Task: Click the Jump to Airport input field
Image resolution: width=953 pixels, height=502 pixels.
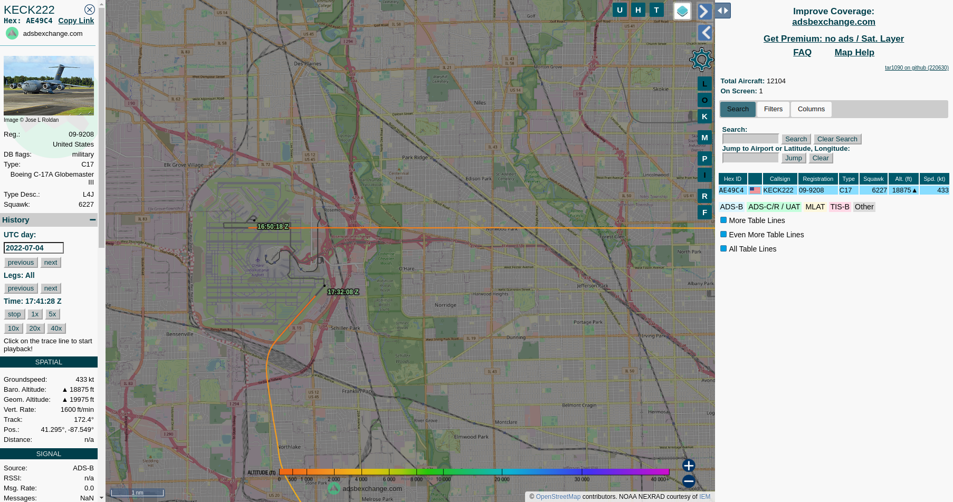Action: pyautogui.click(x=750, y=158)
